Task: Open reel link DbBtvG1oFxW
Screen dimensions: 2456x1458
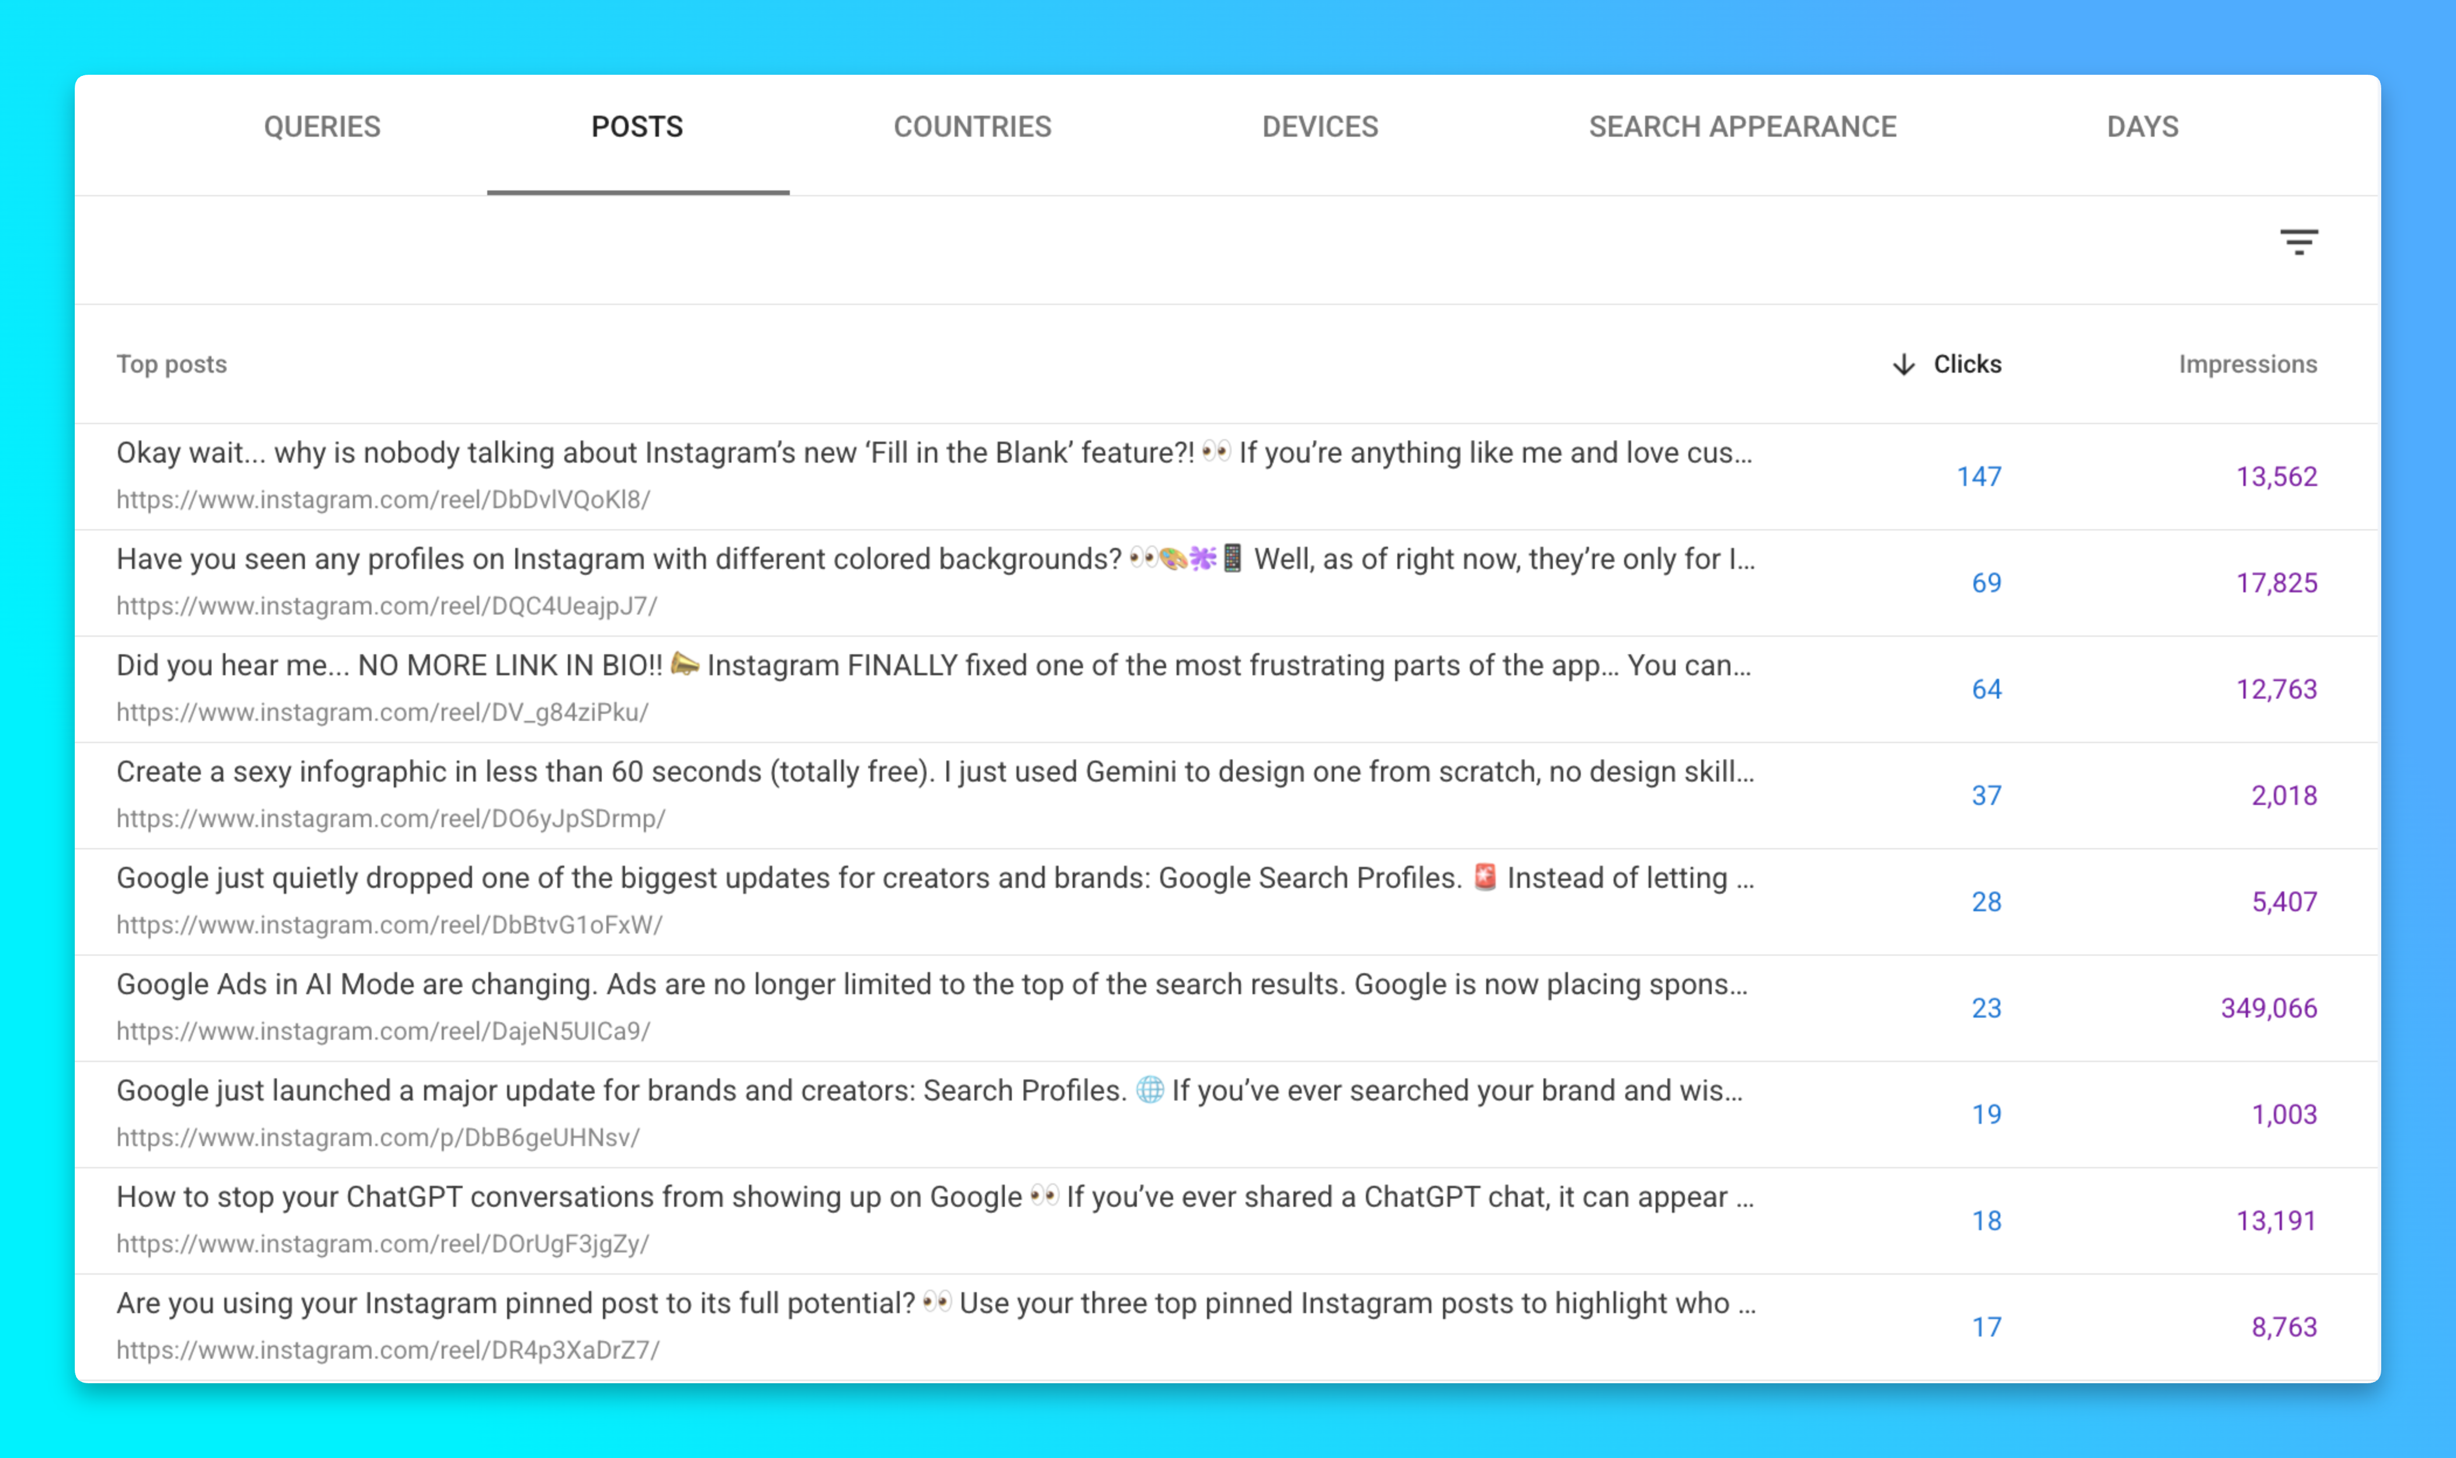Action: point(389,925)
